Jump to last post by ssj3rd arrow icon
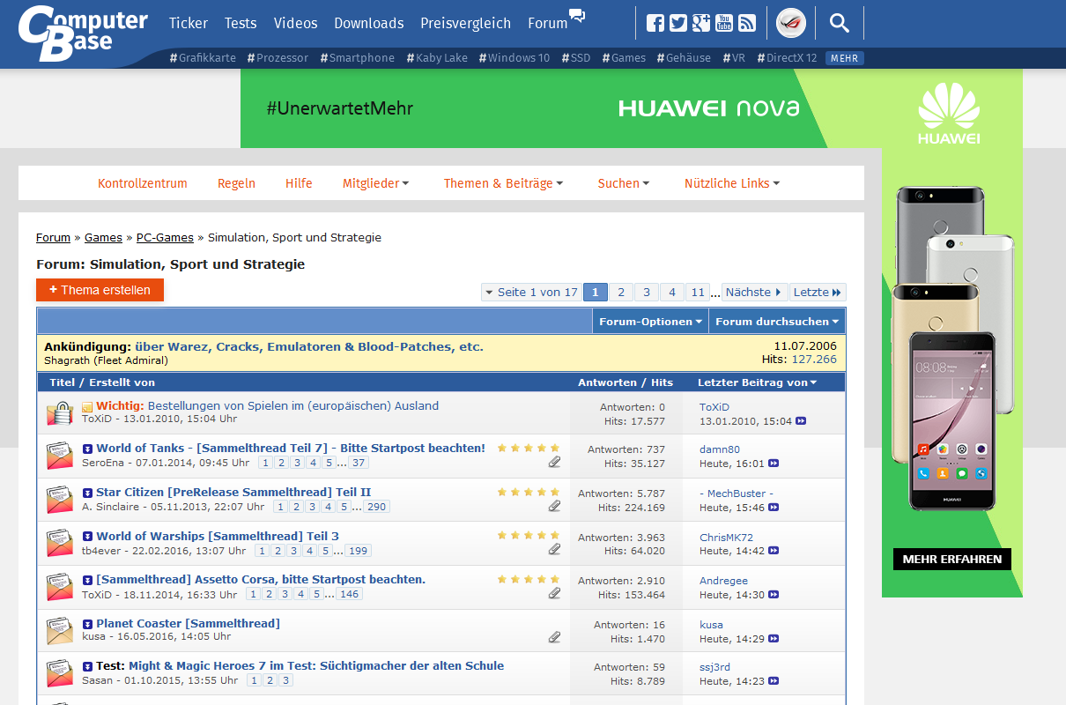Screen dimensions: 1066x705 774,681
